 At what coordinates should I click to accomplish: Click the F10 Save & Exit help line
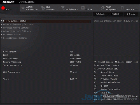tap(103, 93)
